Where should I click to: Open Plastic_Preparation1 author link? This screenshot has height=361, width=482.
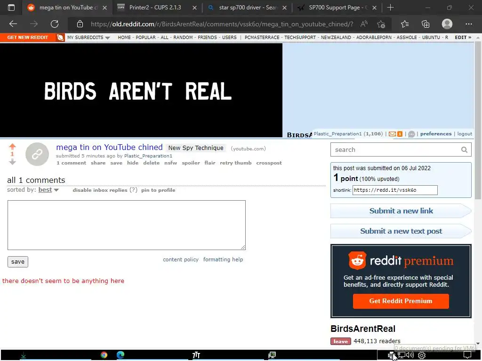[148, 156]
